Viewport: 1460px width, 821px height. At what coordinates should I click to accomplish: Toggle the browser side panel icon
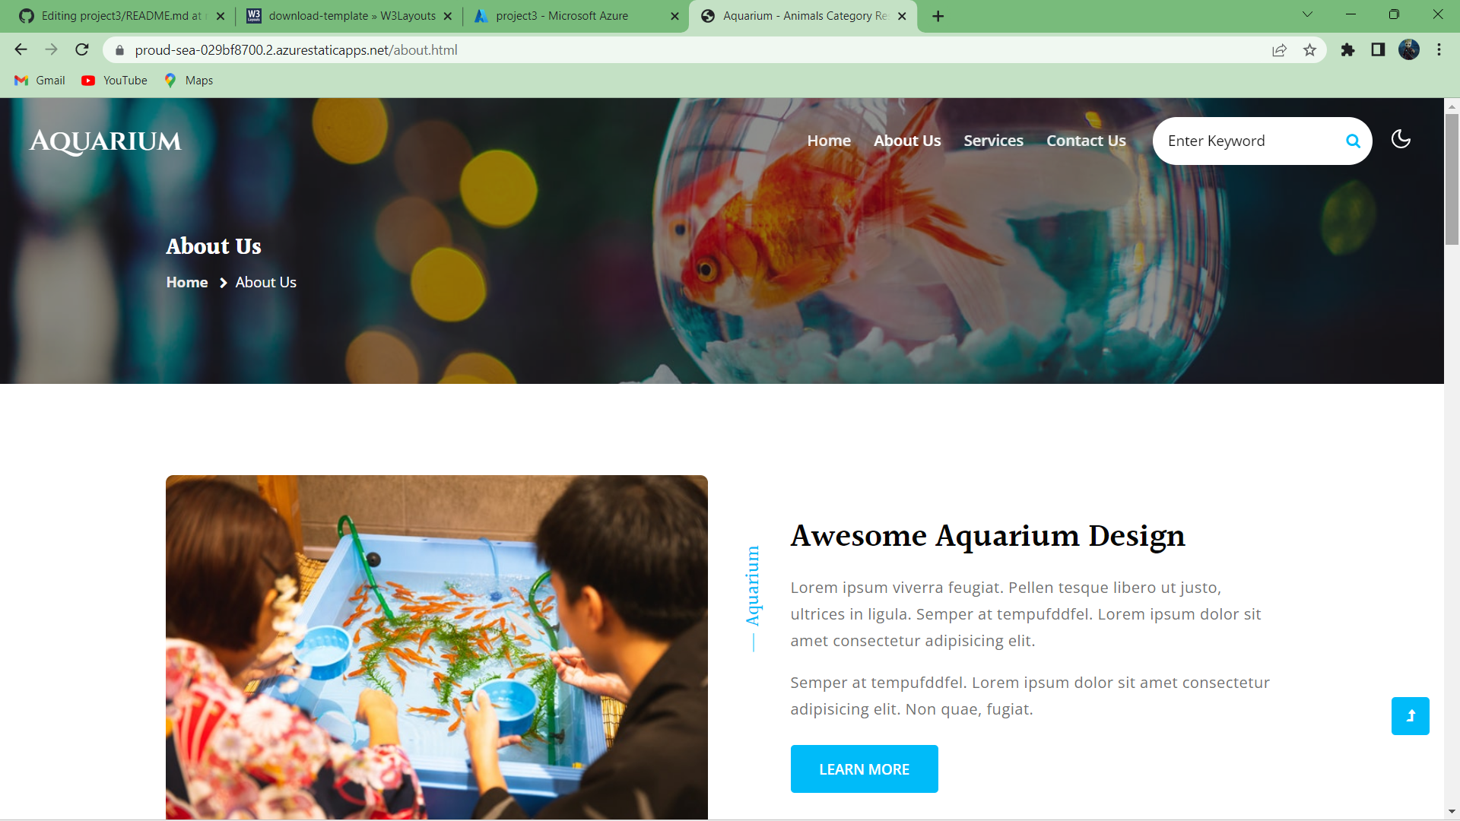tap(1378, 50)
